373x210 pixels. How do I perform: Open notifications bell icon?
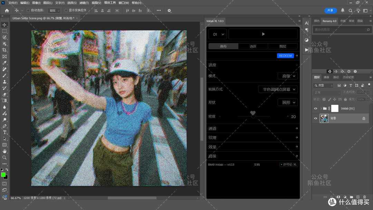click(343, 10)
